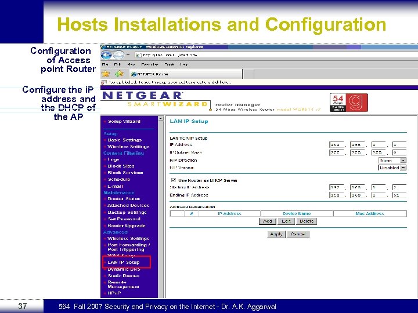Open the UPnP page

point(114,293)
